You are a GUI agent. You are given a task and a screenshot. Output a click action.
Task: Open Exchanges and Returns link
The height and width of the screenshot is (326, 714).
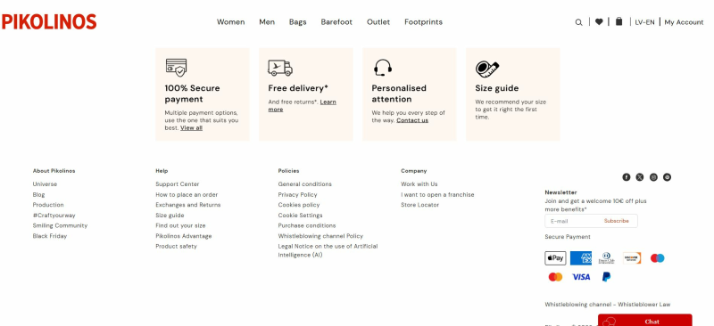(188, 205)
